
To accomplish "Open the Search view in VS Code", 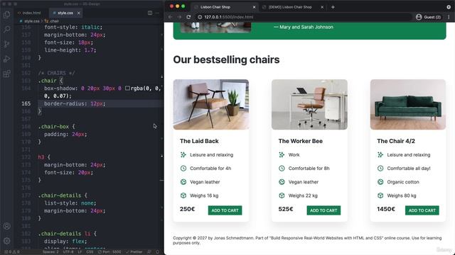I will click(6, 29).
